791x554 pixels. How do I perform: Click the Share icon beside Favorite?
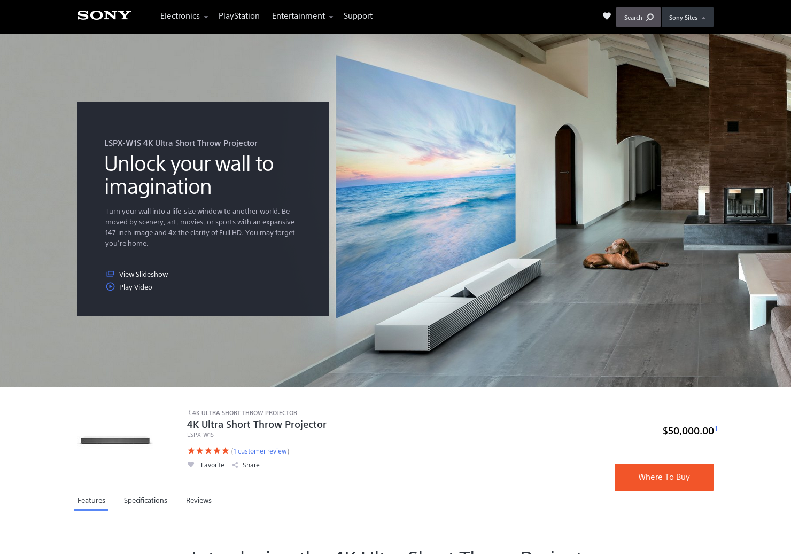pos(235,465)
